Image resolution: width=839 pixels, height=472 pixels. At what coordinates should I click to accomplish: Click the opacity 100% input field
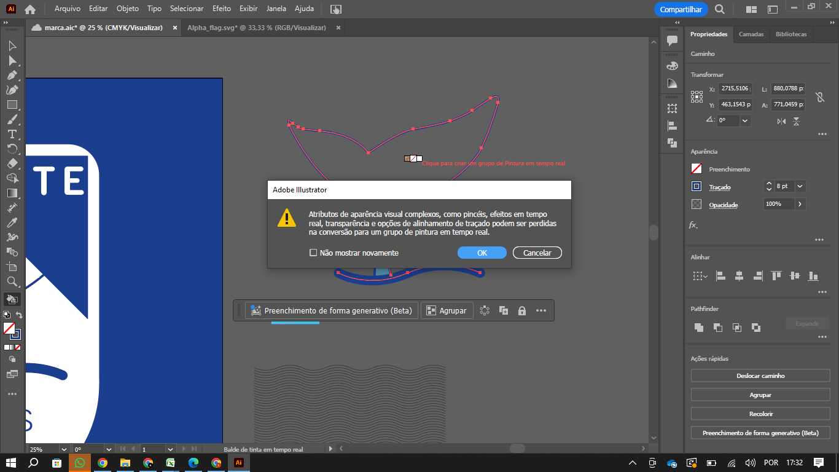pyautogui.click(x=779, y=203)
